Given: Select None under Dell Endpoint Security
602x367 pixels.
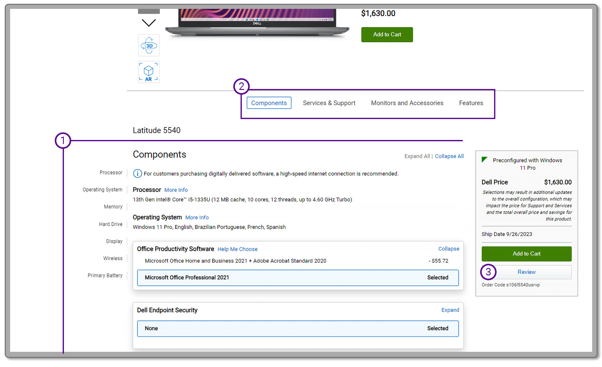Looking at the screenshot, I should (298, 329).
